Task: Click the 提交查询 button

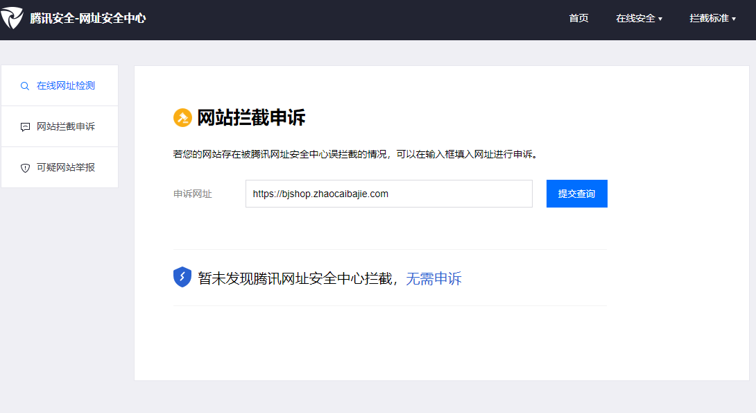Action: pos(576,194)
